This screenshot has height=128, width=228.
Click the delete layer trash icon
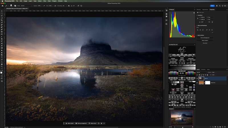pos(225,127)
